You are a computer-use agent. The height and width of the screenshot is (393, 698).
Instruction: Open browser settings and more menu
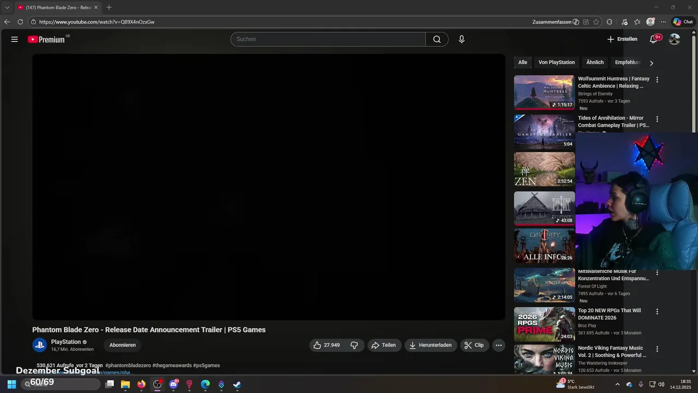click(x=663, y=22)
